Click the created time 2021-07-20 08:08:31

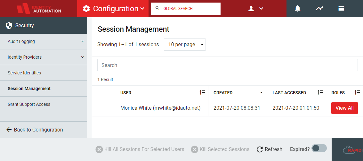point(237,108)
